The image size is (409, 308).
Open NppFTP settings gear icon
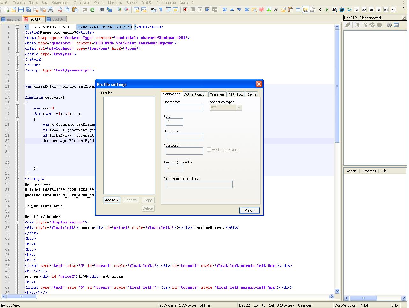tap(389, 25)
